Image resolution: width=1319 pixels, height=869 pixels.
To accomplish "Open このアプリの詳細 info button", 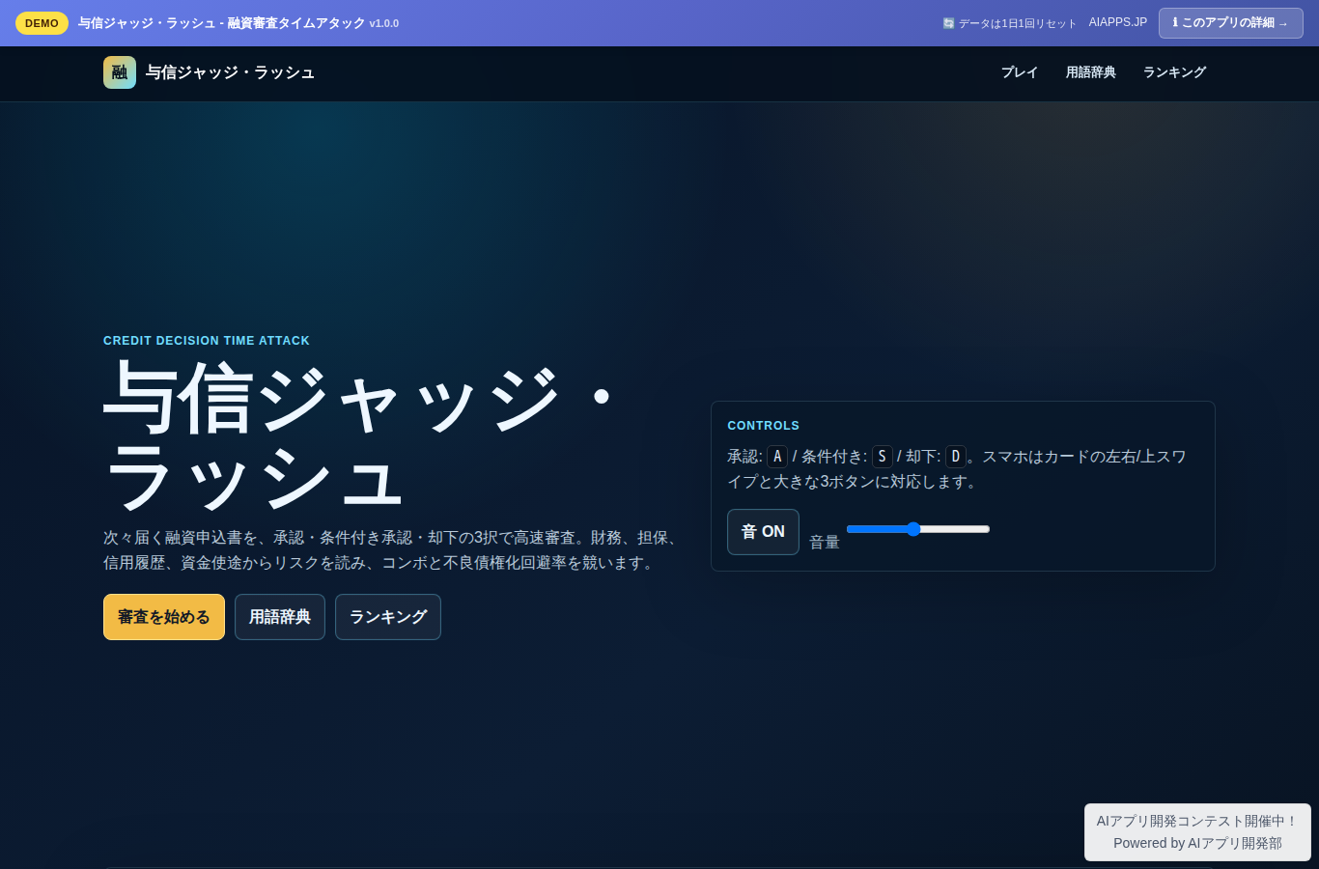I will (x=1231, y=22).
